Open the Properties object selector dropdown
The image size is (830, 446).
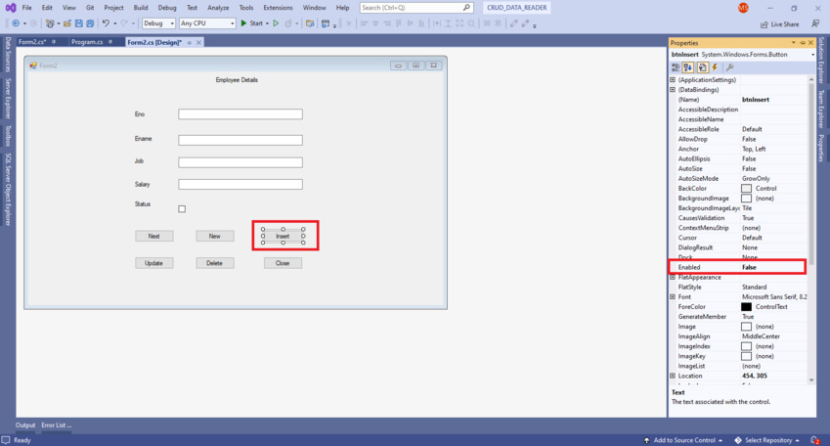pyautogui.click(x=812, y=55)
